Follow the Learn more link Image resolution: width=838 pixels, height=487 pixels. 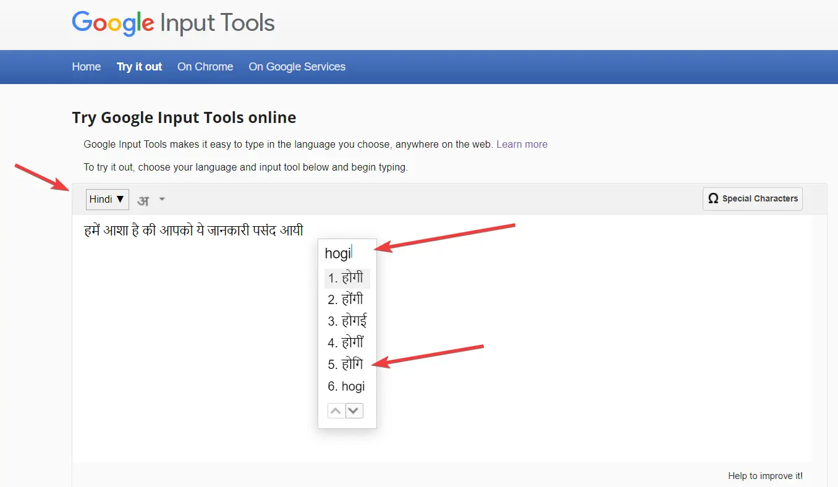[x=522, y=144]
